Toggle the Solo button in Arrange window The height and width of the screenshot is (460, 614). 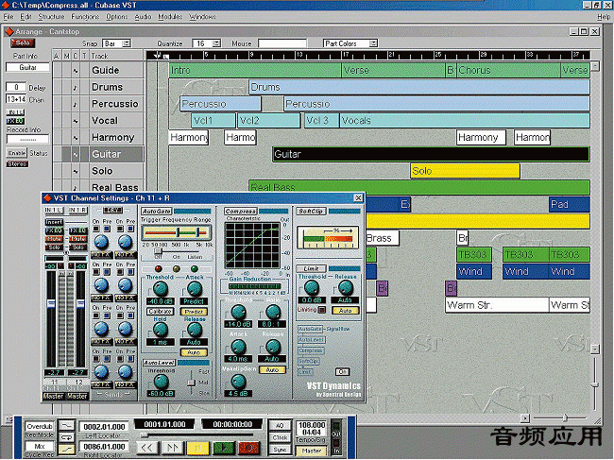click(23, 43)
